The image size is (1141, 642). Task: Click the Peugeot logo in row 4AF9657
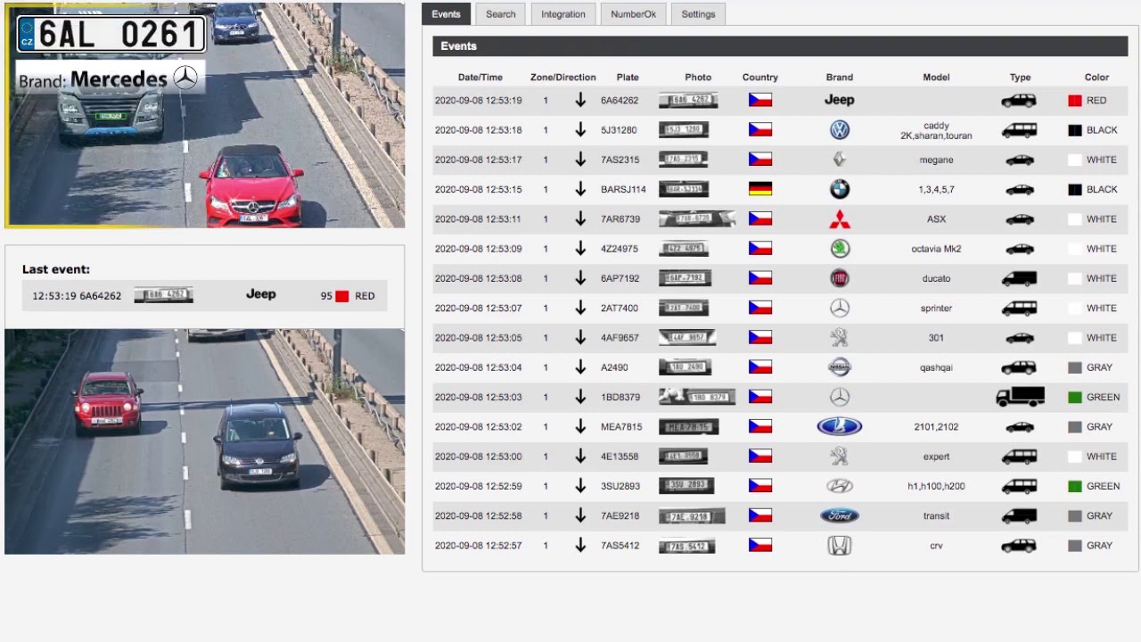click(840, 338)
